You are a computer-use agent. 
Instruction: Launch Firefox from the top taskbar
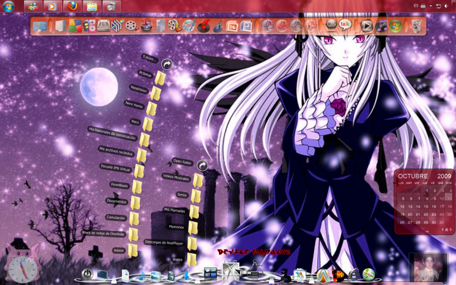(x=72, y=6)
